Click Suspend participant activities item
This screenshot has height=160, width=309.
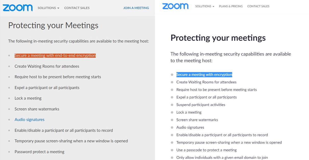201,105
